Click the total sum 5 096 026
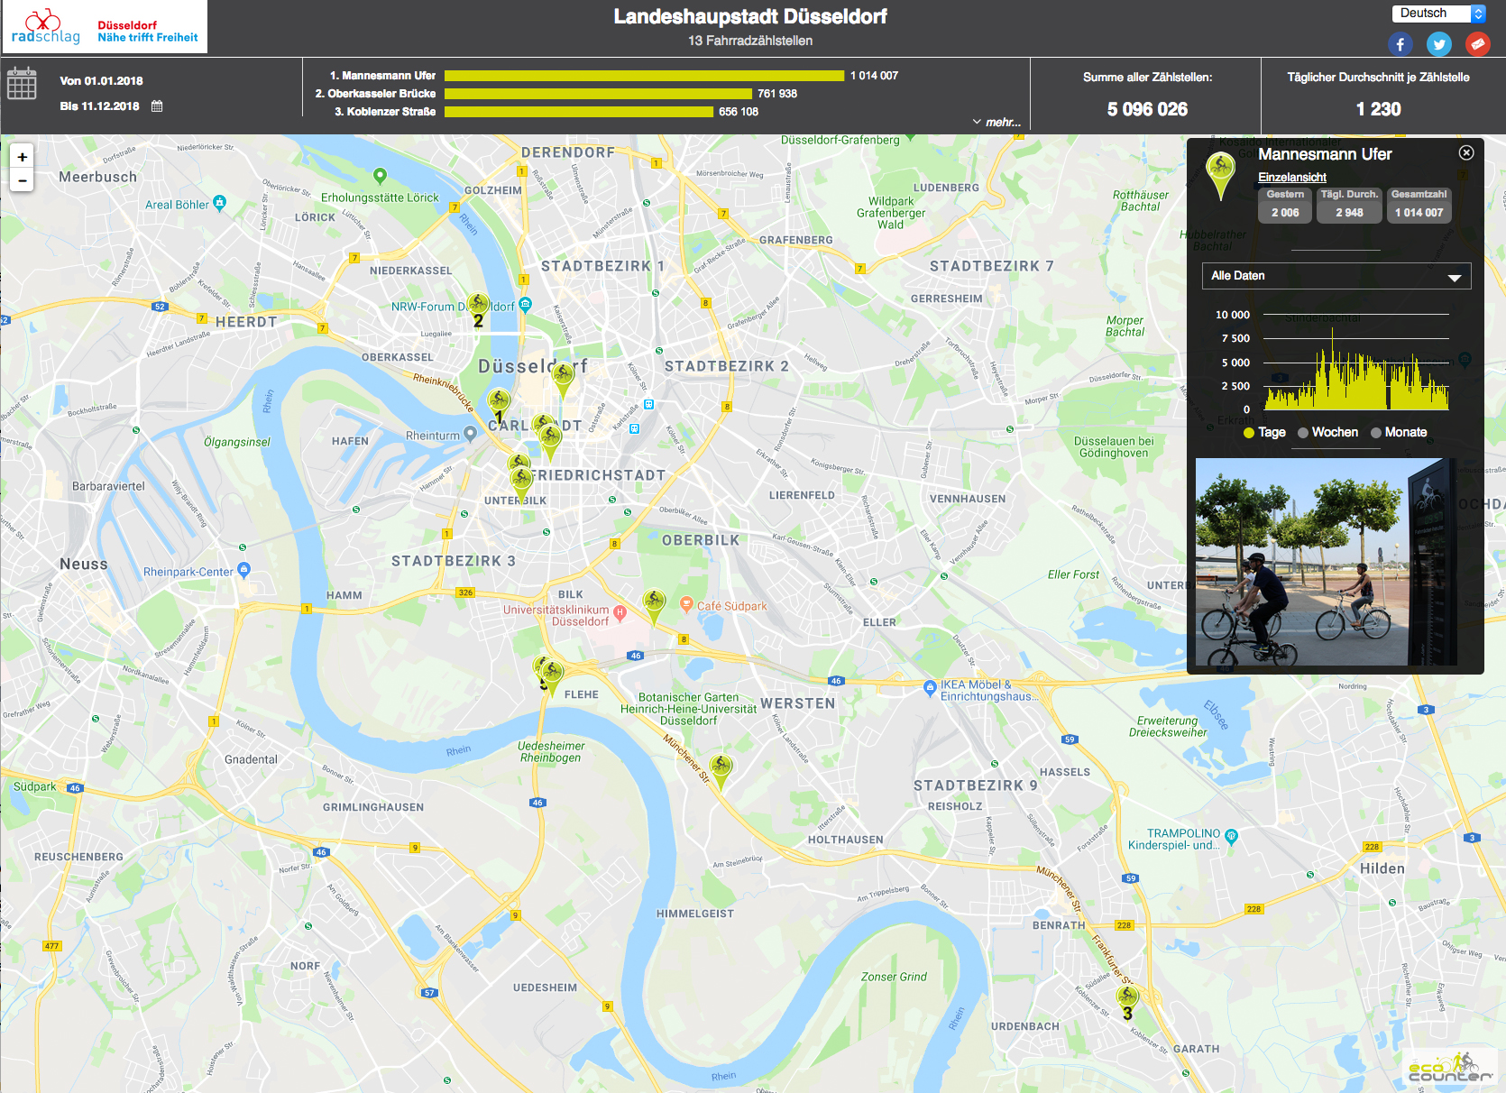The height and width of the screenshot is (1093, 1506). tap(1147, 109)
